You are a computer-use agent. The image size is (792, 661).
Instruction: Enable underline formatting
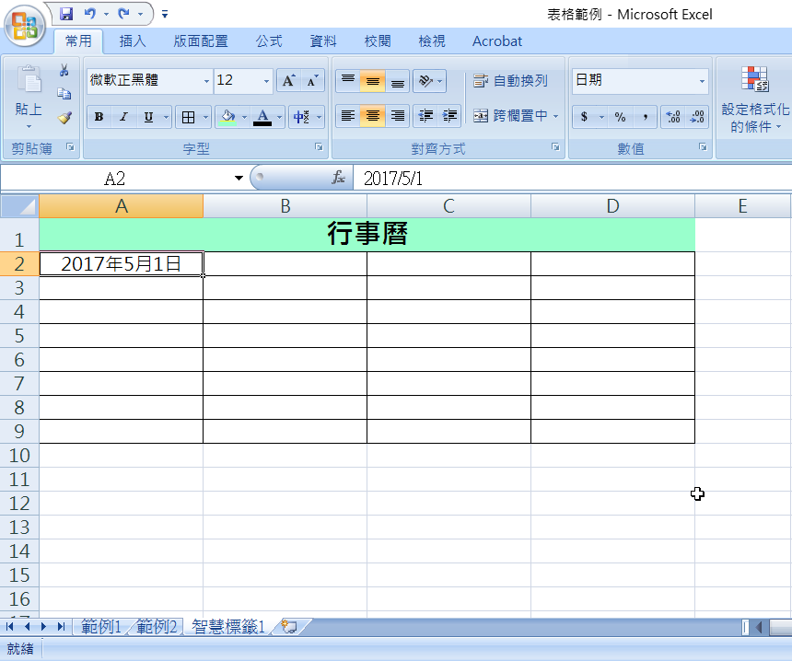[148, 116]
